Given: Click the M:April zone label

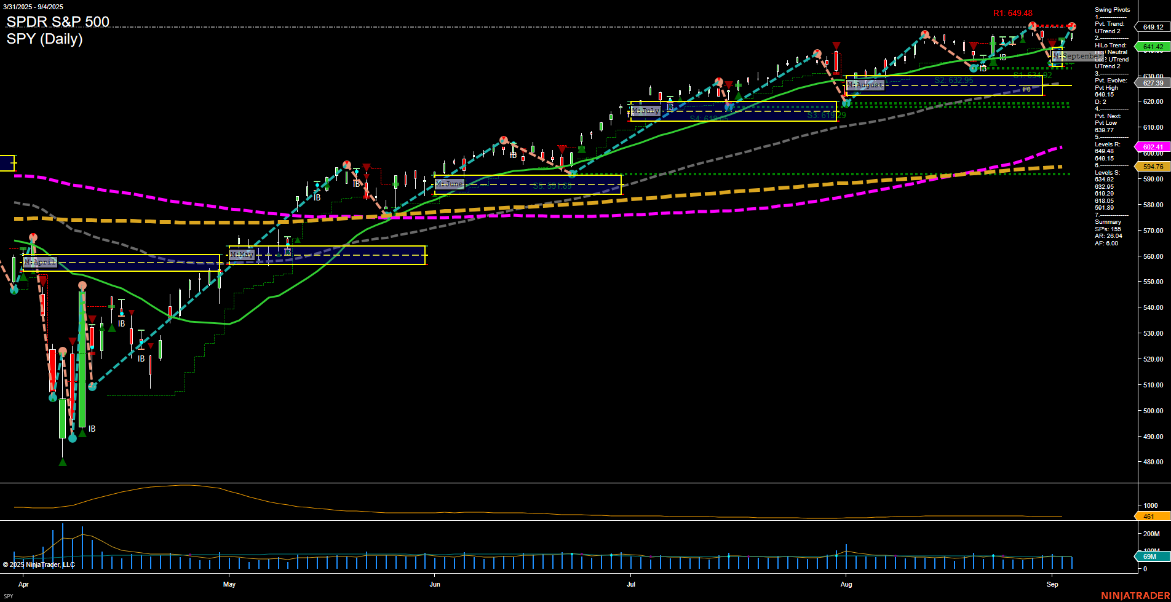Looking at the screenshot, I should click(x=39, y=261).
